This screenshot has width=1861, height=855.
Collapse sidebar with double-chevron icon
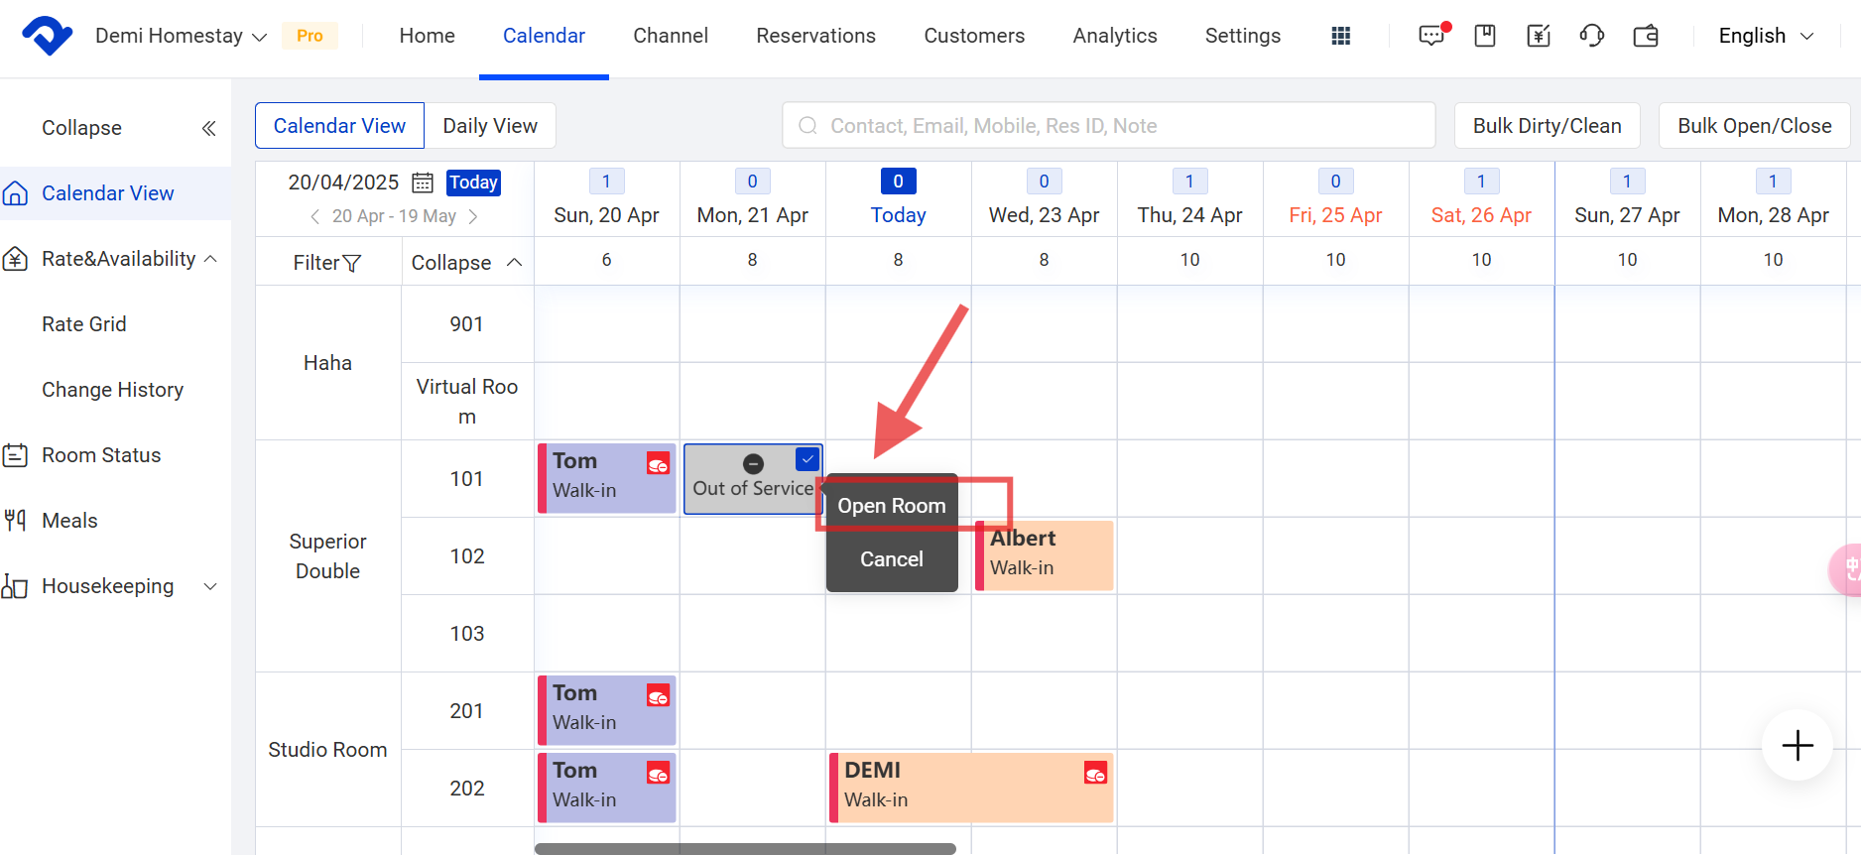coord(208,128)
